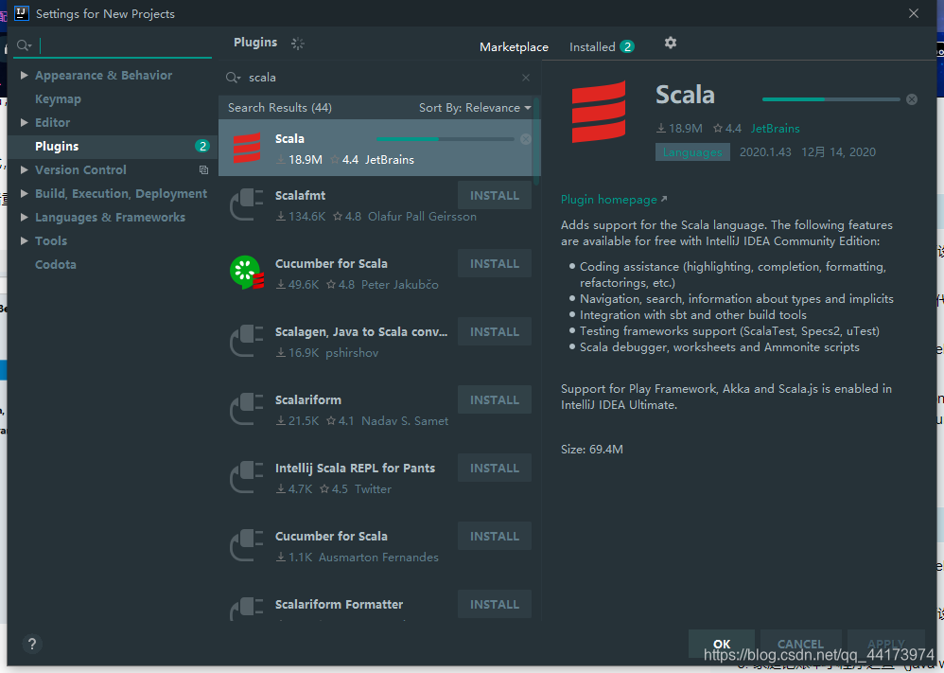The width and height of the screenshot is (944, 673).
Task: Click the help question mark button
Action: (32, 644)
